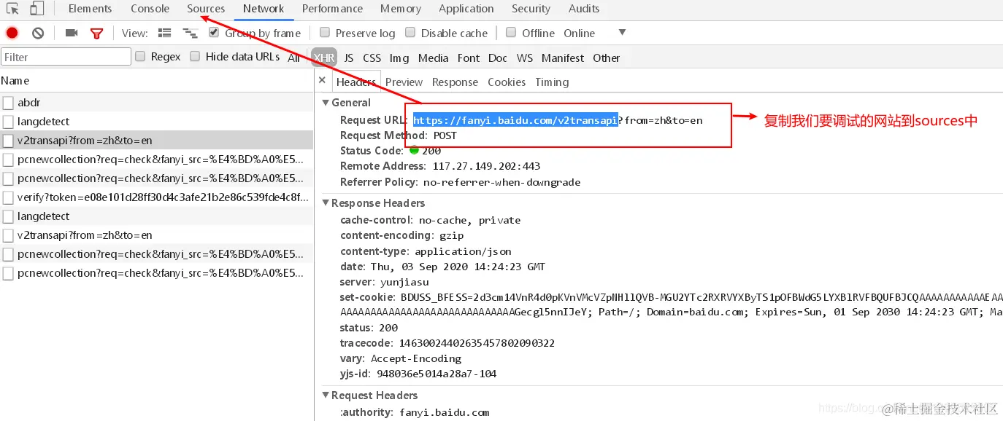Show the Timing detail tab
The height and width of the screenshot is (421, 1003).
click(552, 82)
